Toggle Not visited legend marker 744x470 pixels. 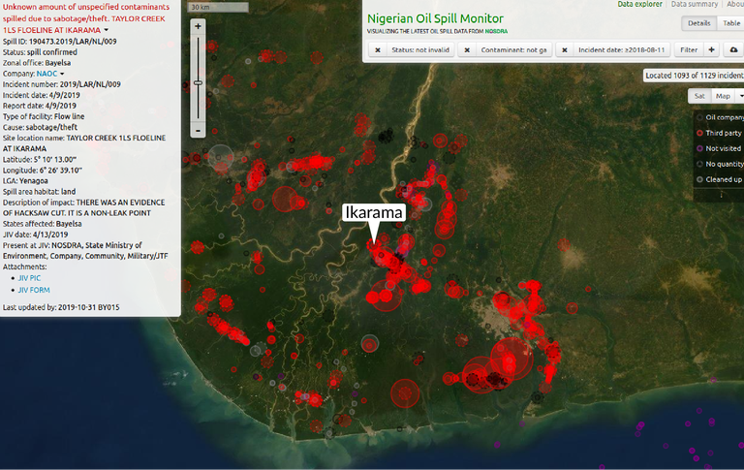(699, 148)
